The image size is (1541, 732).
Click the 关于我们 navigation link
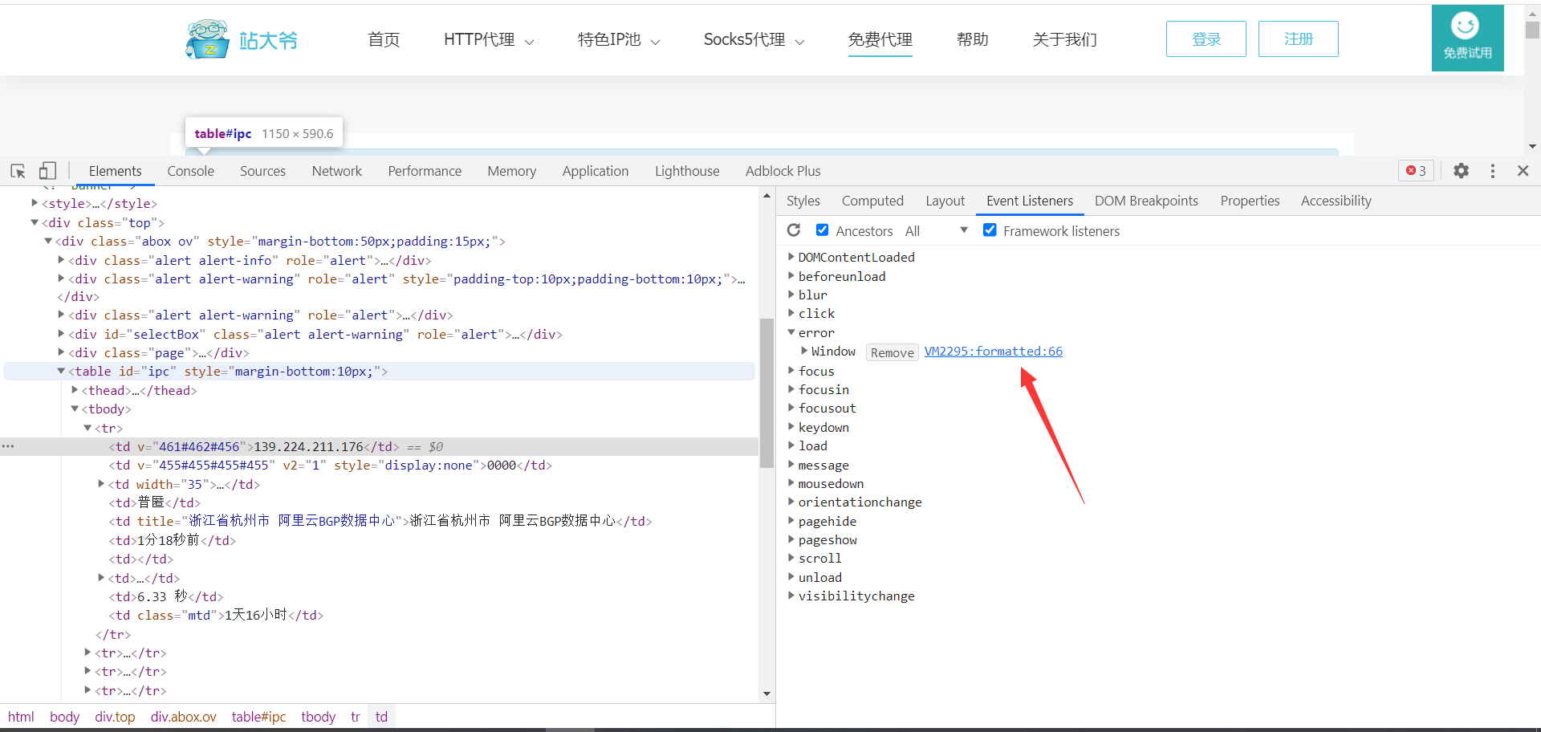point(1064,39)
